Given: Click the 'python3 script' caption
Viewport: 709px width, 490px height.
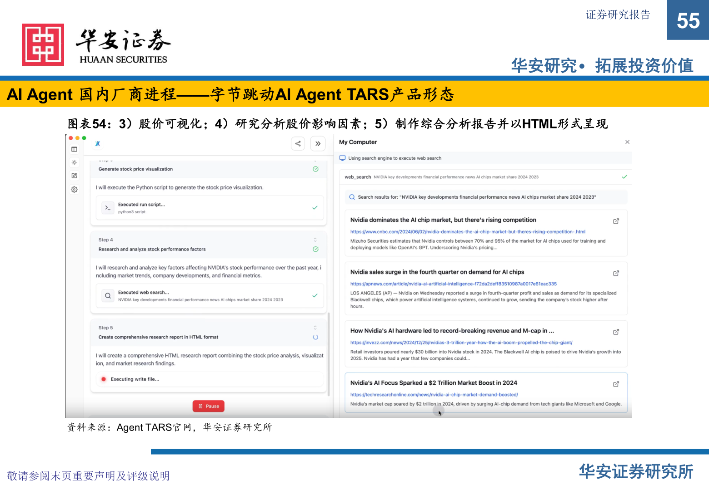Looking at the screenshot, I should point(132,212).
